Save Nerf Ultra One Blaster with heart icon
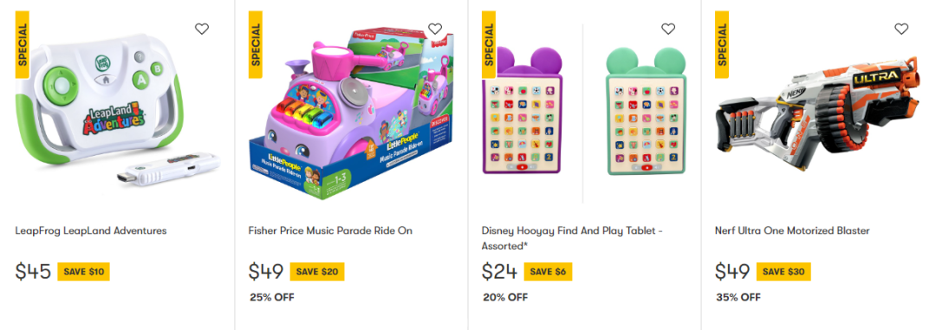 click(901, 29)
